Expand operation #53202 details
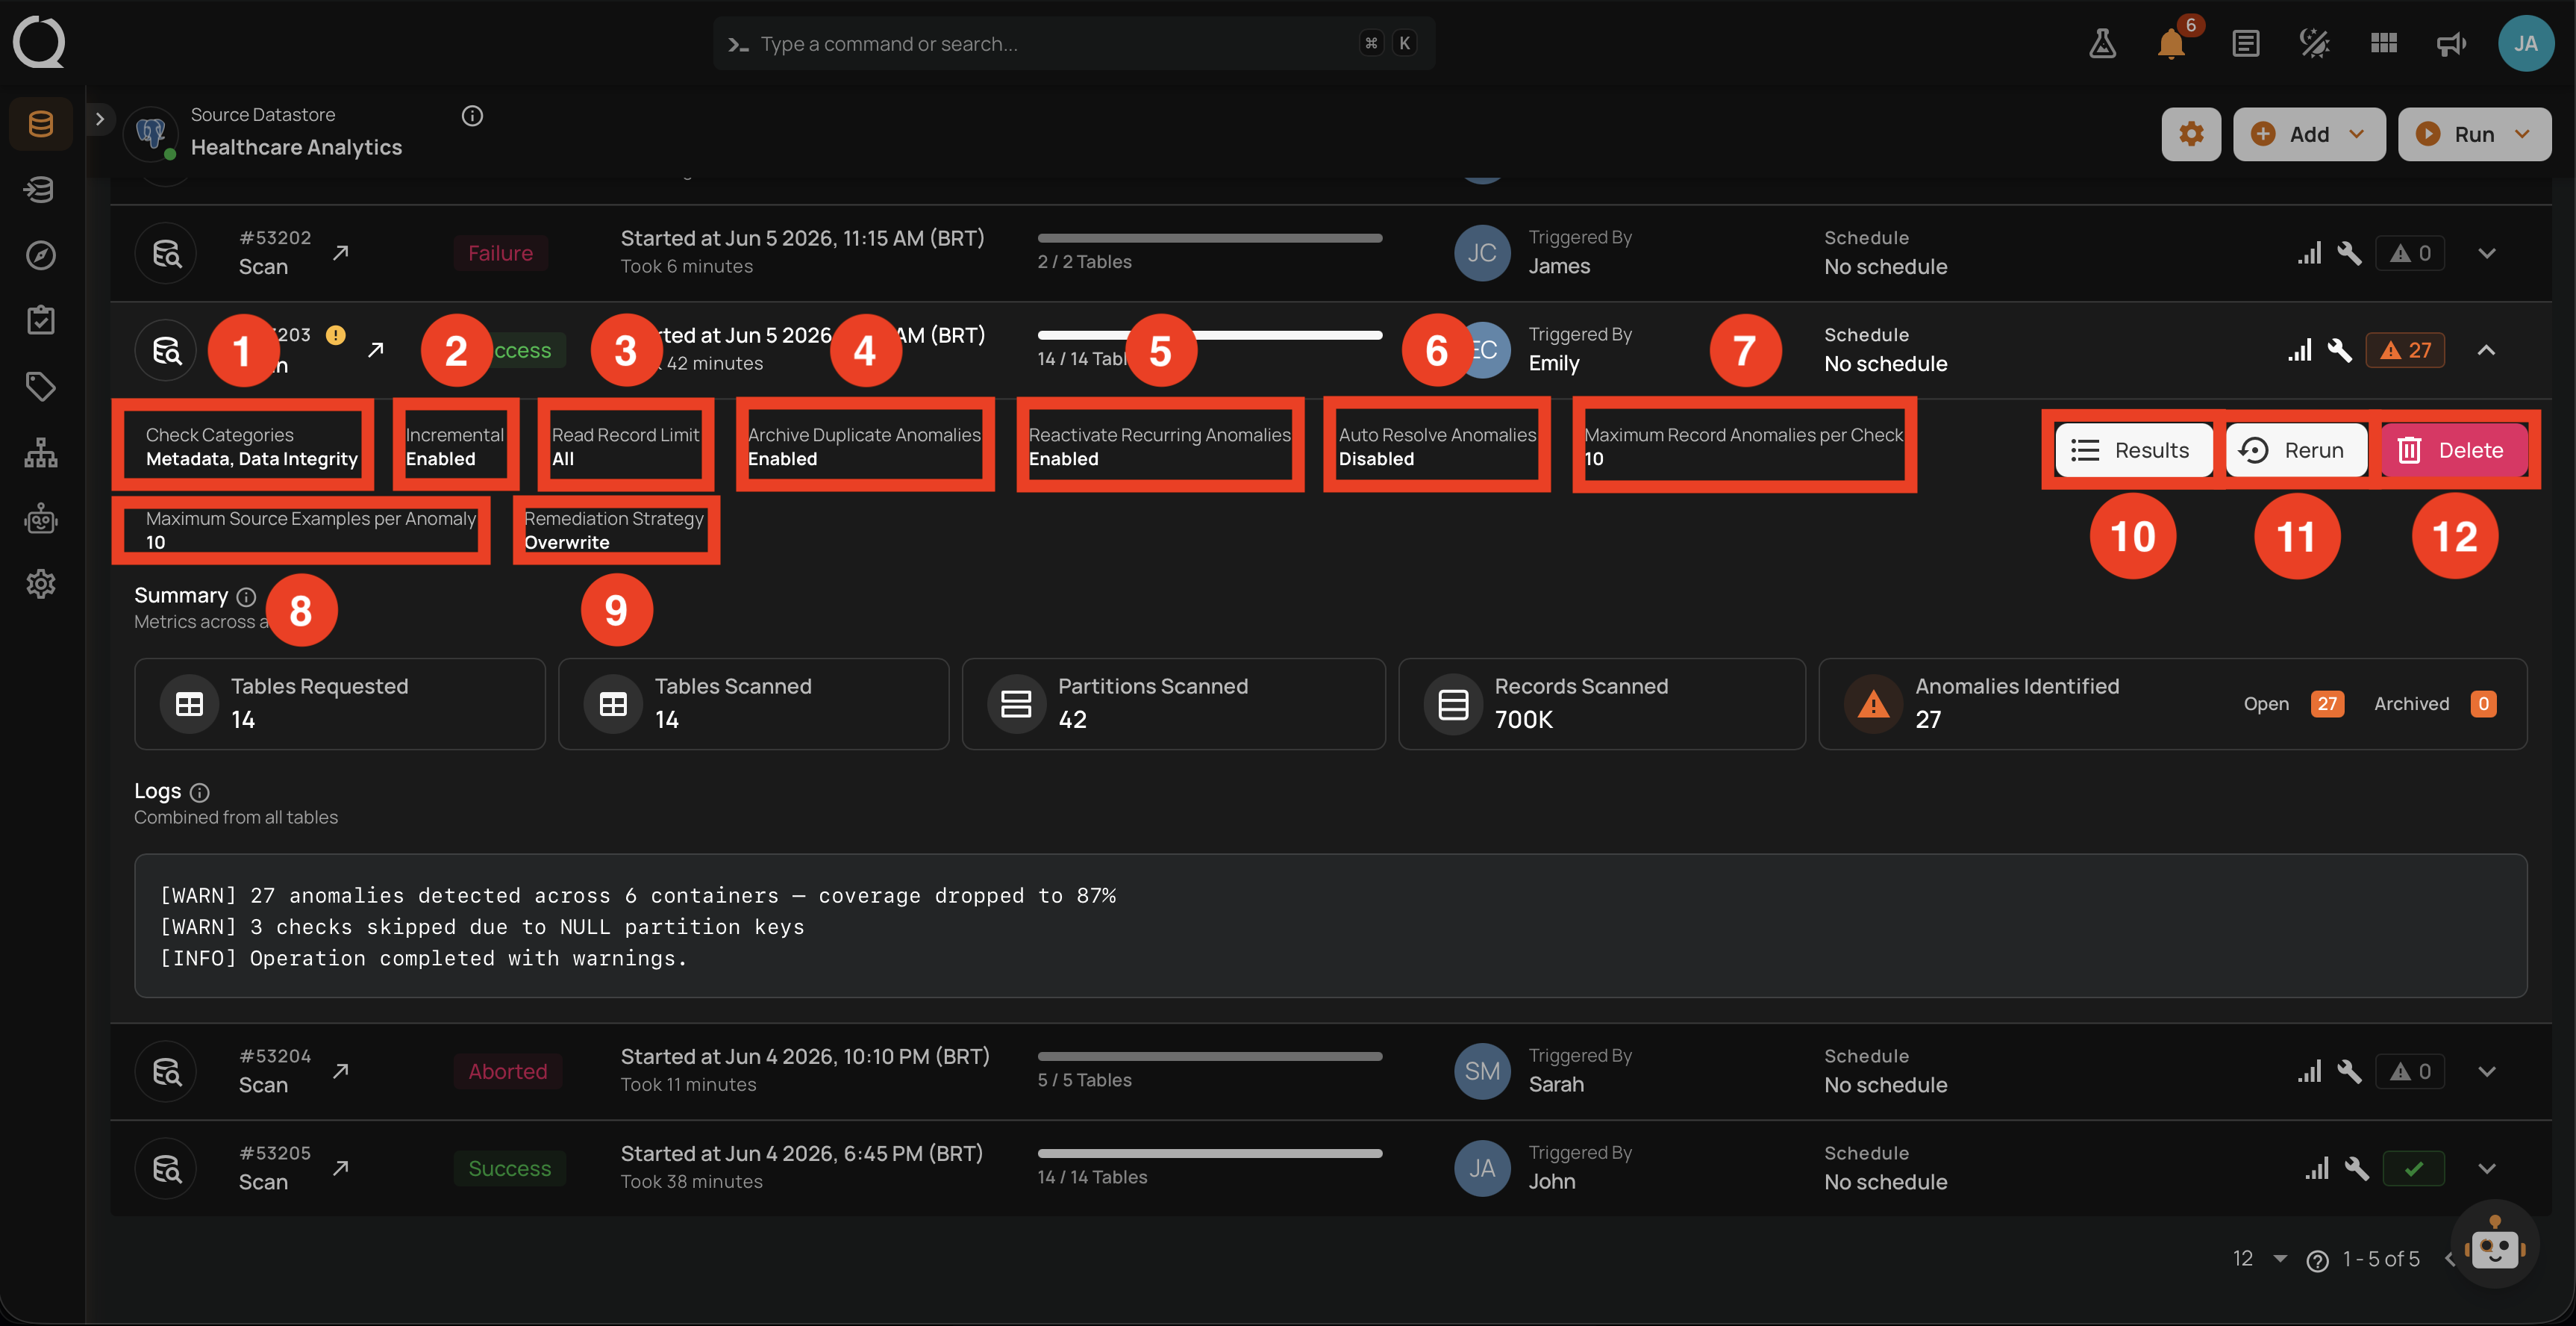This screenshot has height=1326, width=2576. click(x=2487, y=253)
